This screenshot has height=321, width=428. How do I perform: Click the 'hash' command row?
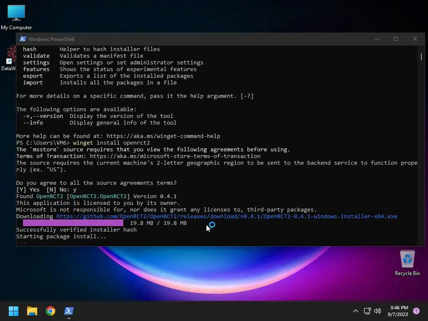[x=92, y=49]
